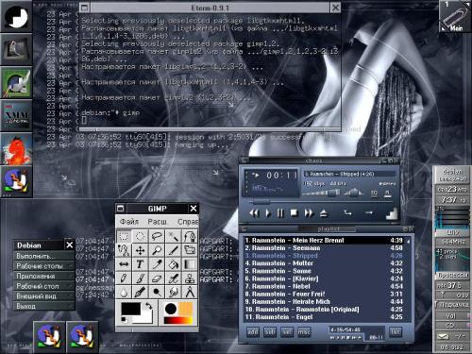Screen dimensions: 472x354
Task: Choose the Eraser tool in GIMP toolbox
Action: (x=157, y=278)
